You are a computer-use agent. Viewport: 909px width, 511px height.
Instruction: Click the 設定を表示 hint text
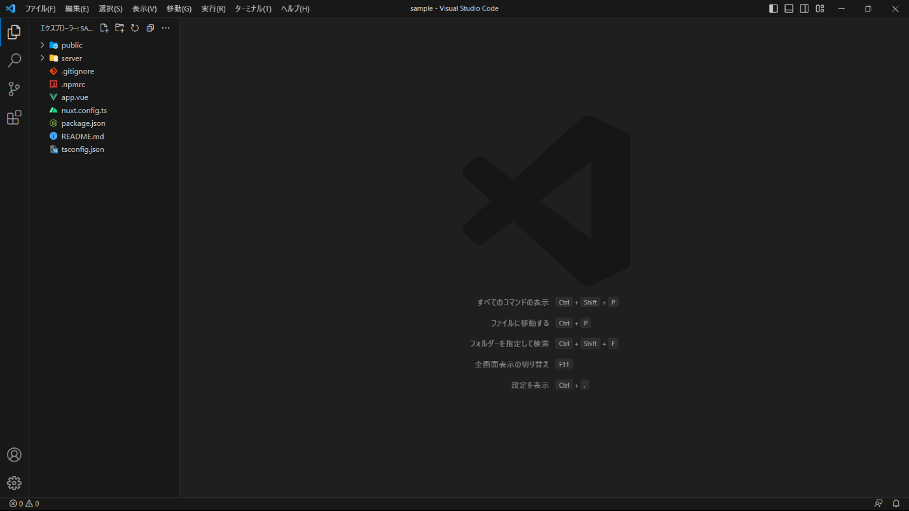point(530,385)
